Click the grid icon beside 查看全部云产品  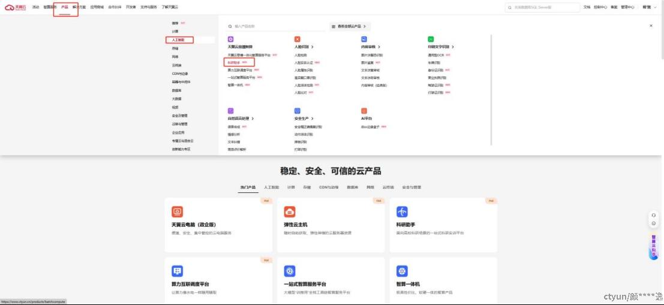pos(333,26)
